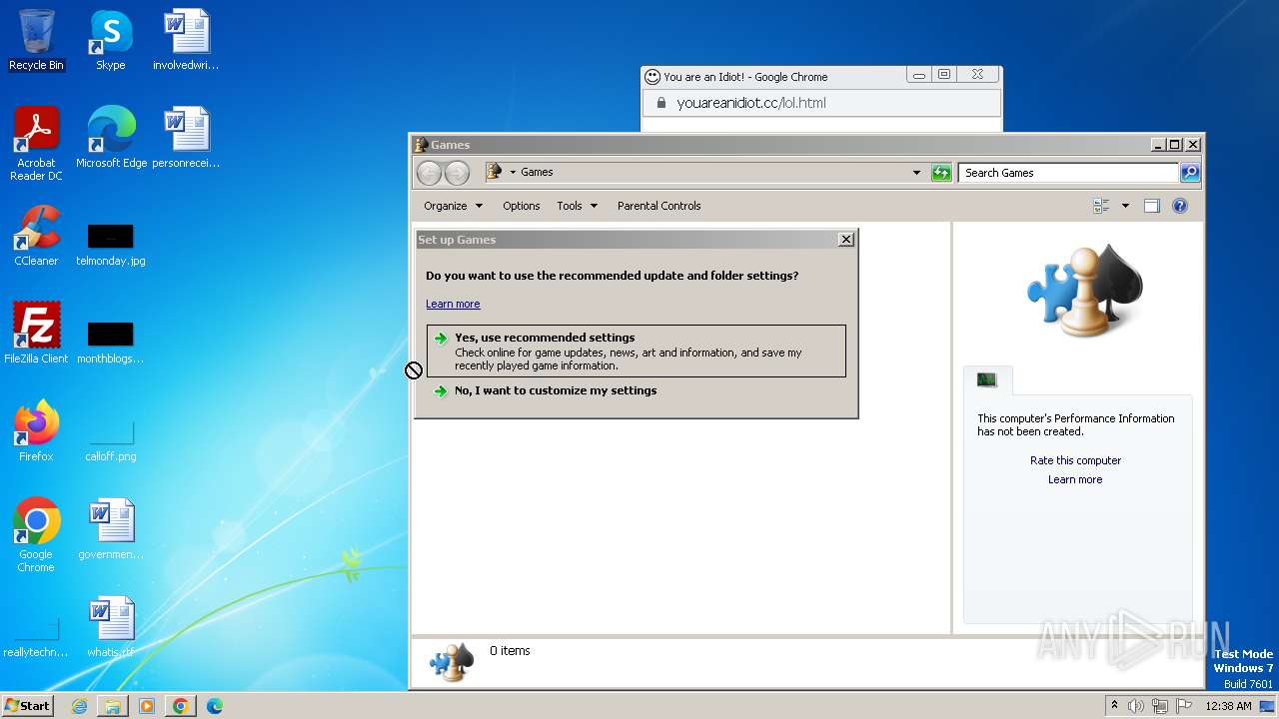Launch FileZilla Client shortcut
This screenshot has height=719, width=1279.
[x=36, y=333]
